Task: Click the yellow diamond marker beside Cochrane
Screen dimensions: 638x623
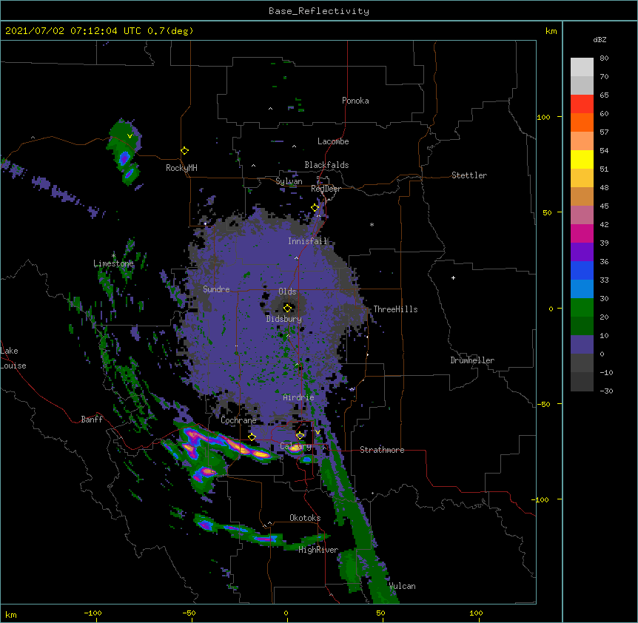Action: 252,437
